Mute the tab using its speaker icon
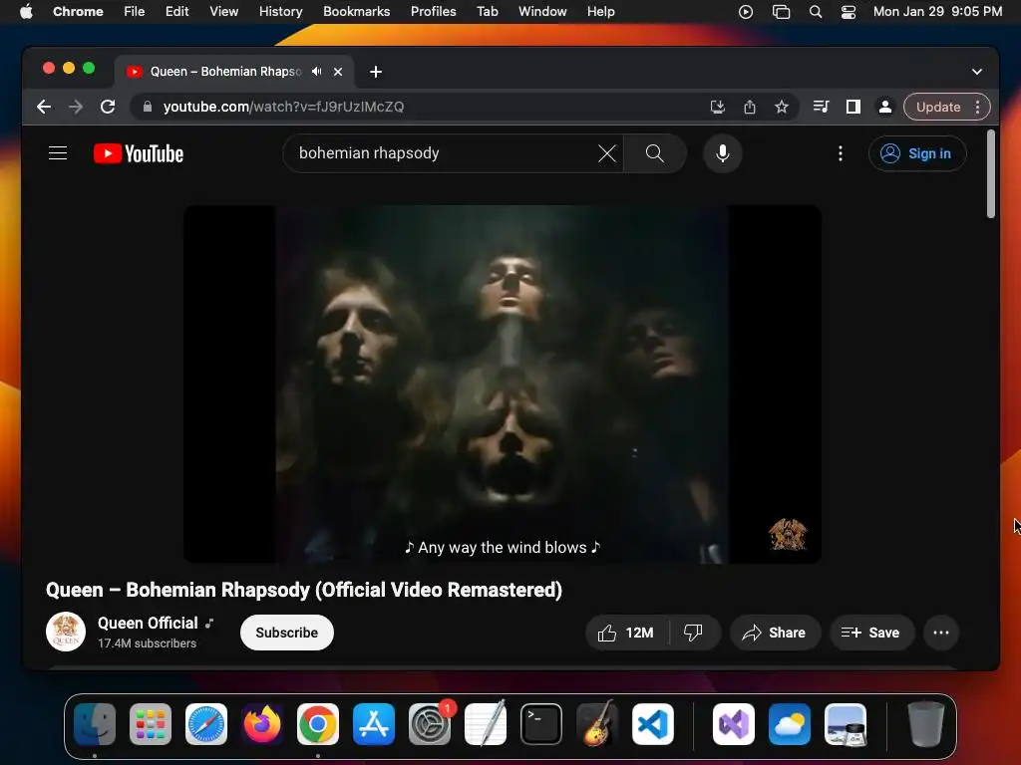The width and height of the screenshot is (1021, 765). [x=316, y=72]
